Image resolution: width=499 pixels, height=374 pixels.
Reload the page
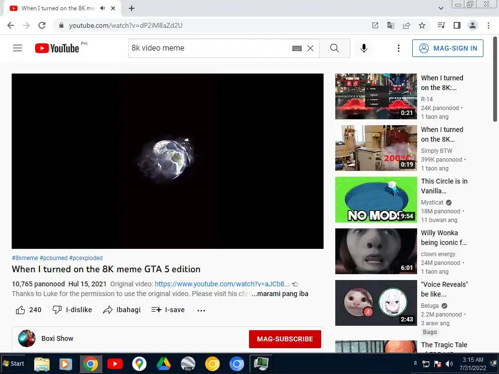[42, 25]
